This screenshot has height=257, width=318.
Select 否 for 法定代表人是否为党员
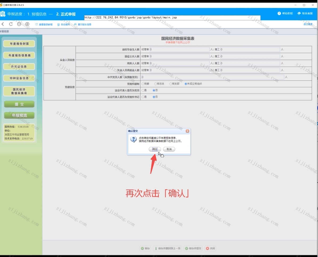click(x=154, y=90)
